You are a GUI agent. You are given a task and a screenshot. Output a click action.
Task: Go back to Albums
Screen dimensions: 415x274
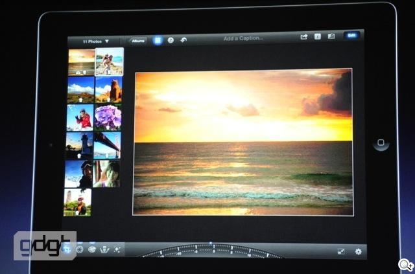[138, 40]
